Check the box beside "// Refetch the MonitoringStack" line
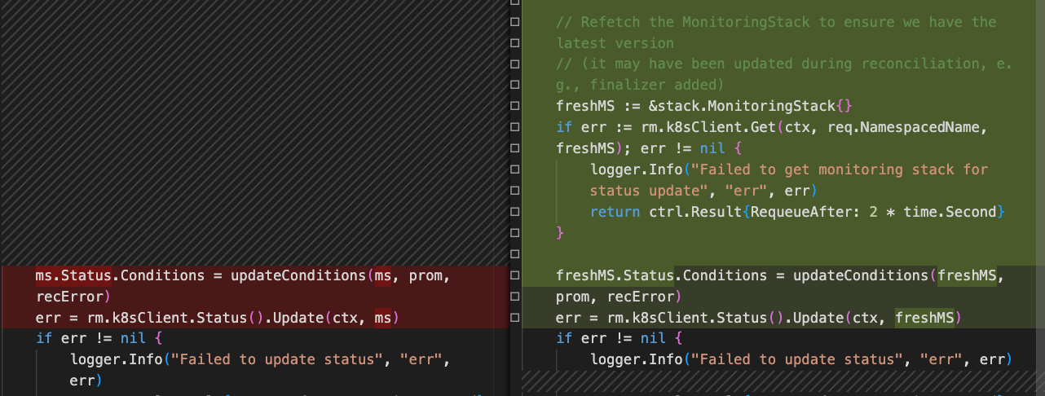 (514, 22)
